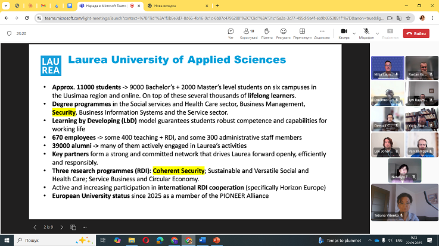Open more actions menu (Додатково)
439x246 pixels.
(x=322, y=33)
